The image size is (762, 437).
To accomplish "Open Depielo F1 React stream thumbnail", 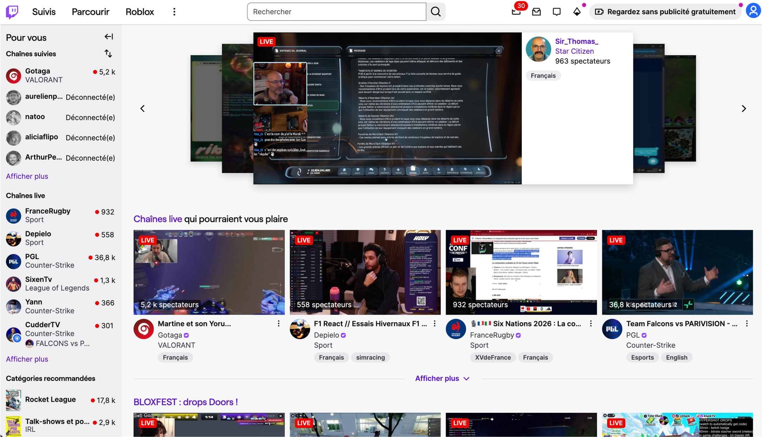I will 365,272.
